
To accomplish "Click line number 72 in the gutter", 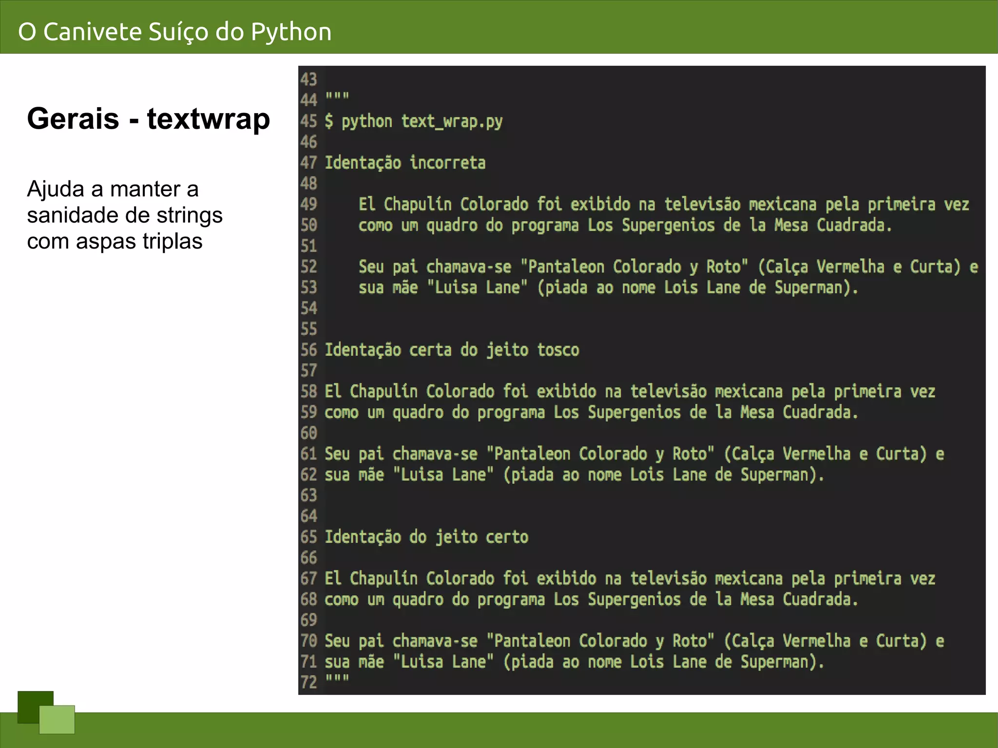I will [x=309, y=682].
